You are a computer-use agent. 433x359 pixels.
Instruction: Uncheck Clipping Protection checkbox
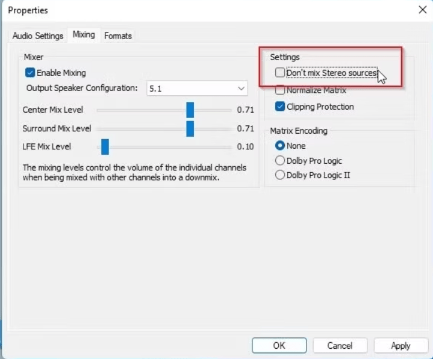[x=280, y=107]
